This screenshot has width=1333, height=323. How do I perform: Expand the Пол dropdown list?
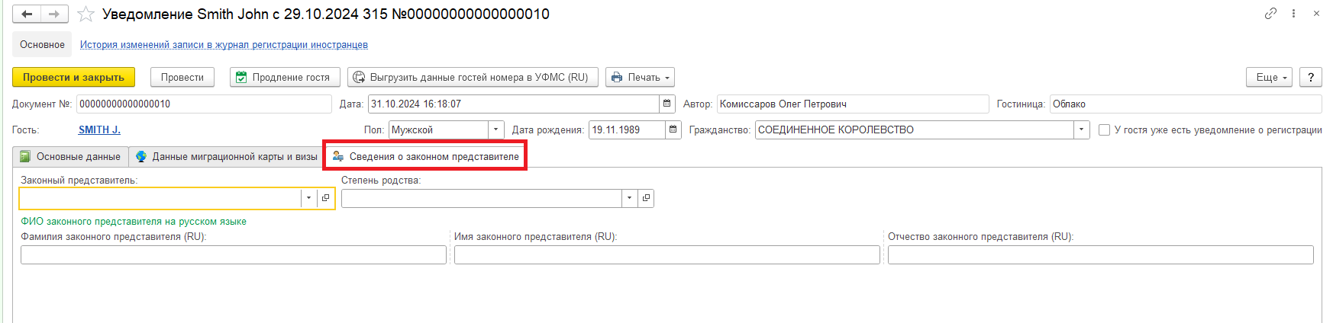[x=496, y=130]
